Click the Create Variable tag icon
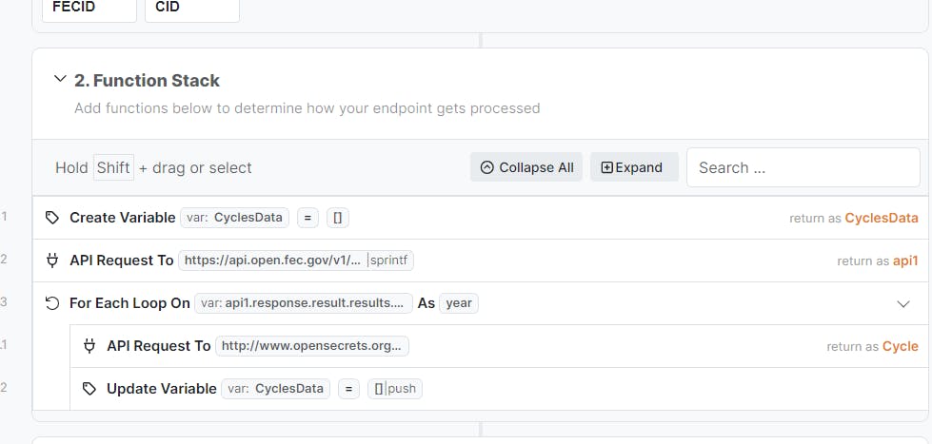The image size is (932, 444). [x=52, y=218]
